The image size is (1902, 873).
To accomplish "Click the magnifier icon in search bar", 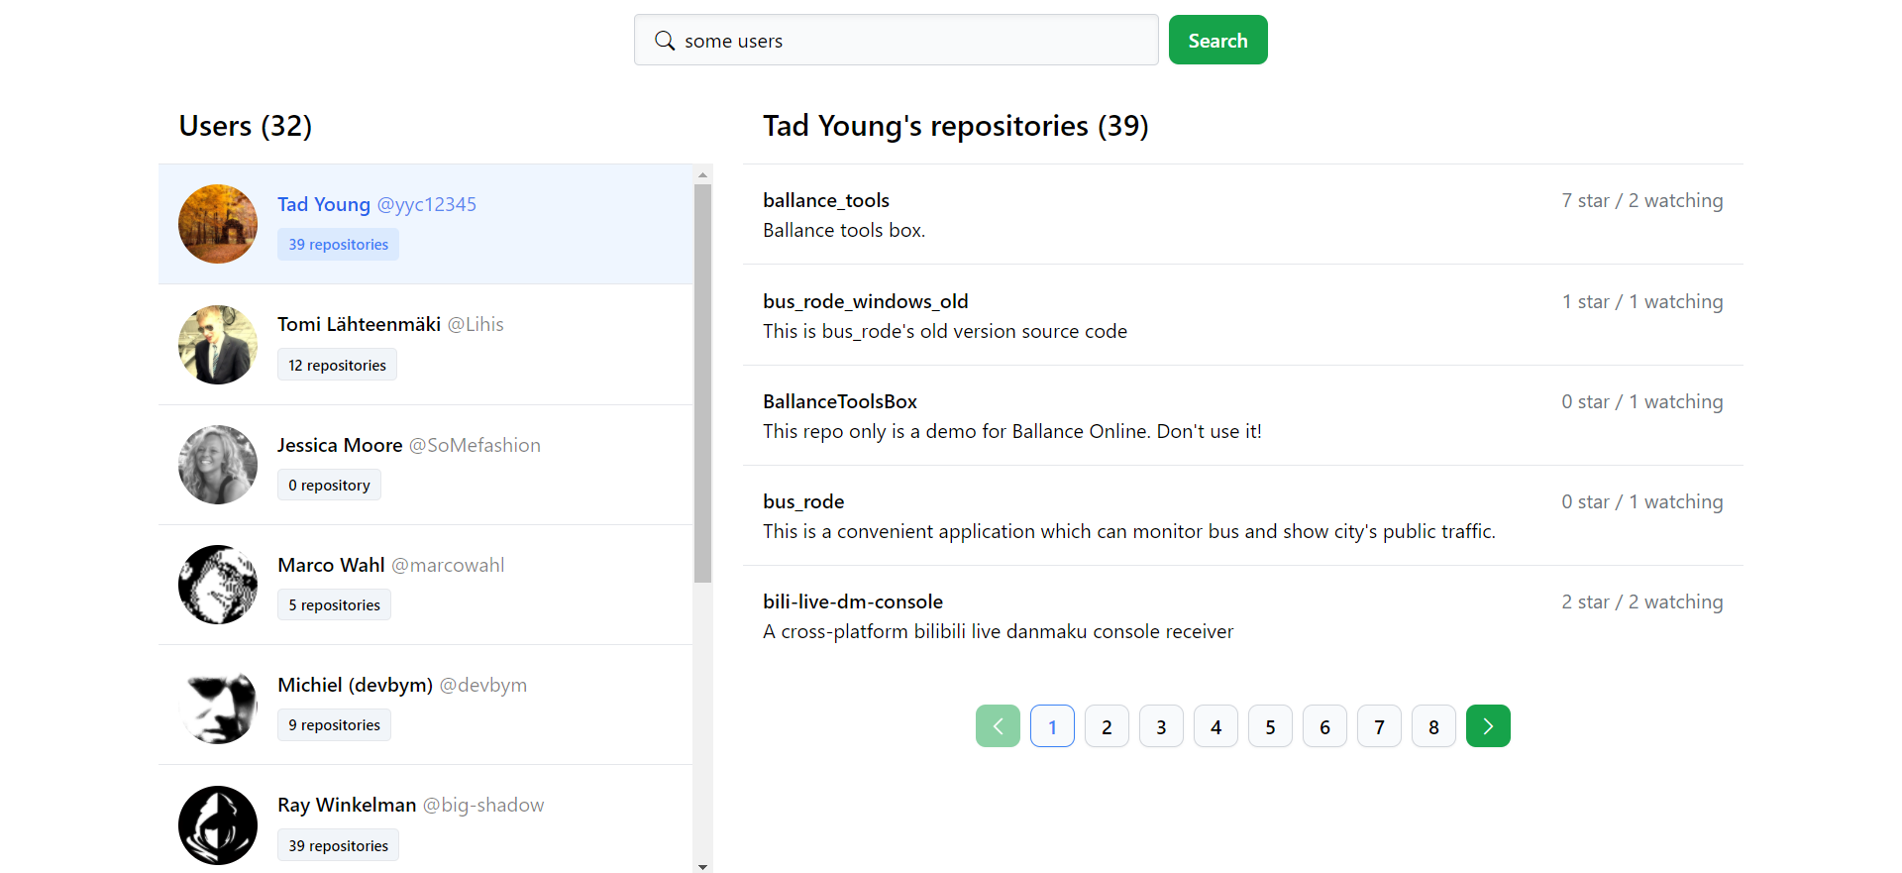I will [665, 40].
